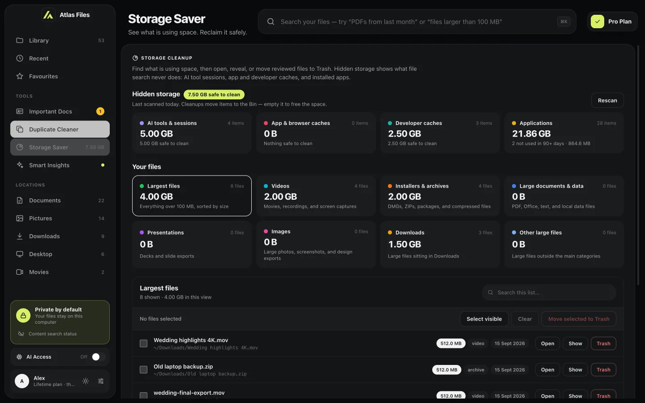
Task: Click the Select visible button
Action: [484, 319]
